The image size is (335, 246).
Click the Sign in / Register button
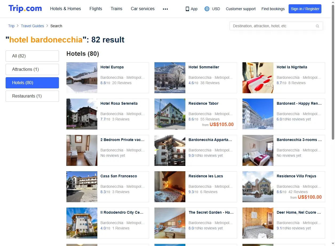pos(305,9)
